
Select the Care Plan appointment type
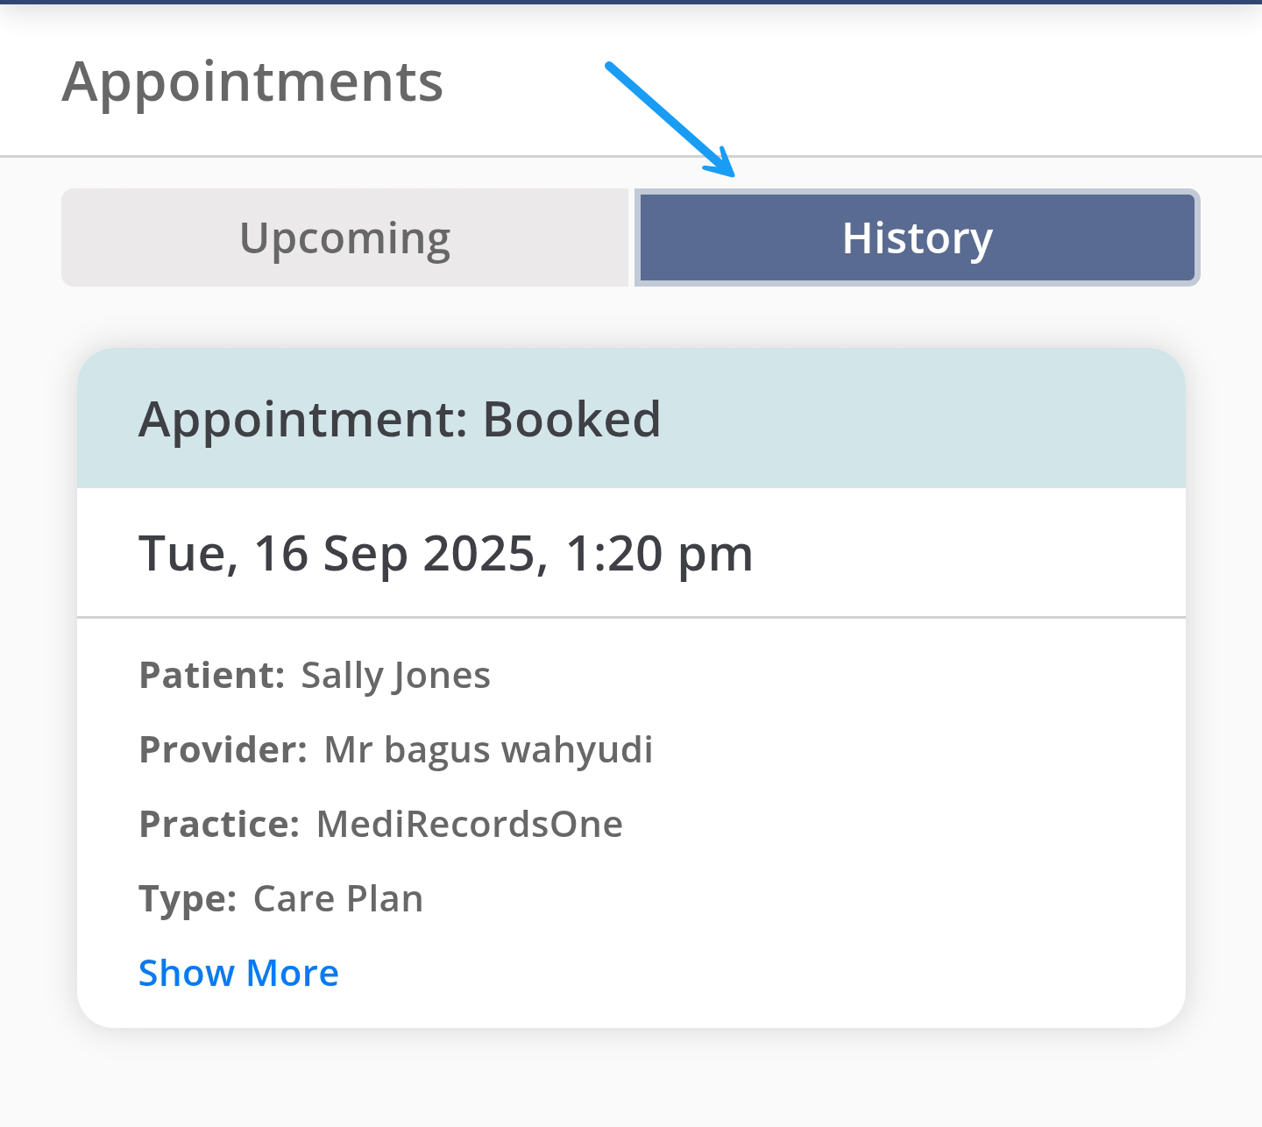tap(338, 899)
